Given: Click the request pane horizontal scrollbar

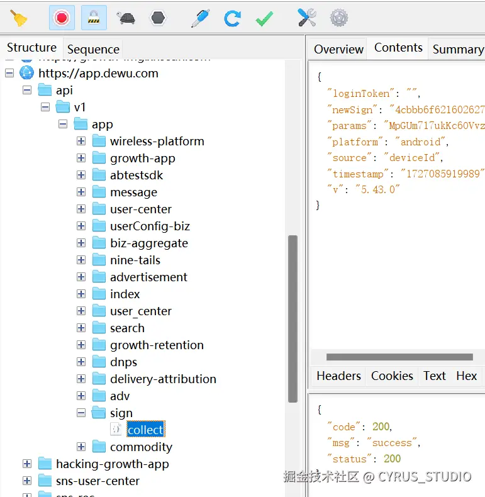Looking at the screenshot, I should click(x=399, y=357).
